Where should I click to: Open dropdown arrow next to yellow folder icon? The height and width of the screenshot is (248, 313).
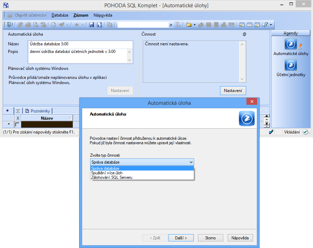point(194,25)
